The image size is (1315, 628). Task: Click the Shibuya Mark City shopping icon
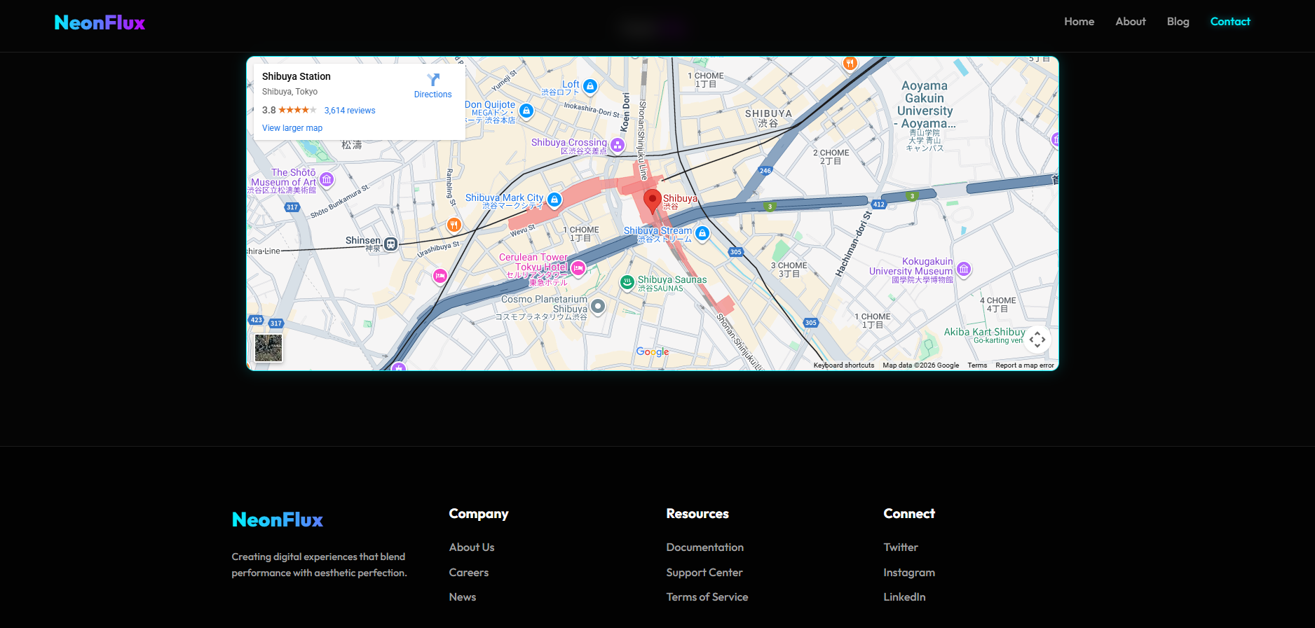554,200
